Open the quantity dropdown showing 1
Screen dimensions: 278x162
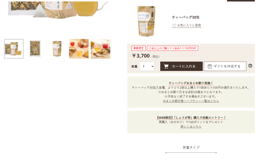tap(147, 66)
